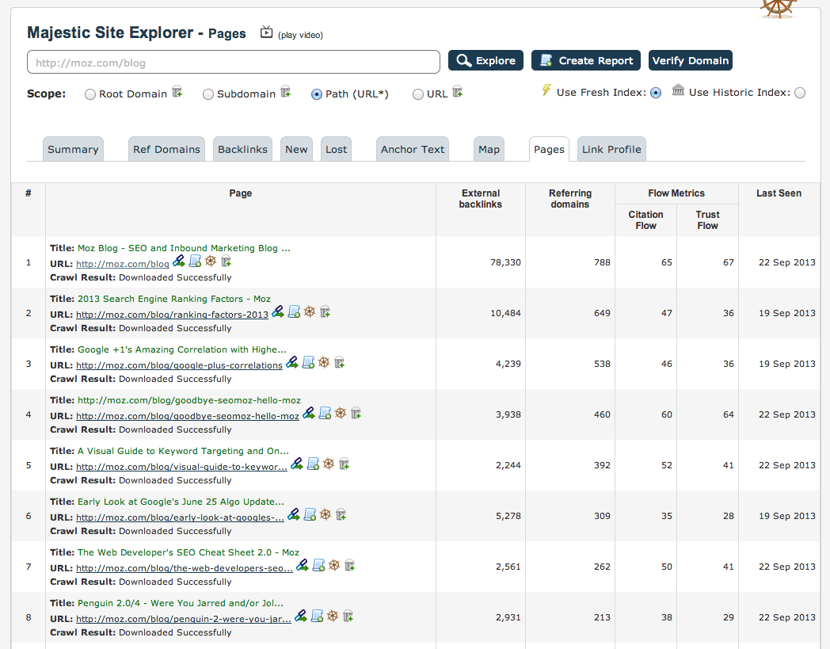This screenshot has width=830, height=649.
Task: Click the bucket icon next to Subdomain
Action: tap(286, 92)
